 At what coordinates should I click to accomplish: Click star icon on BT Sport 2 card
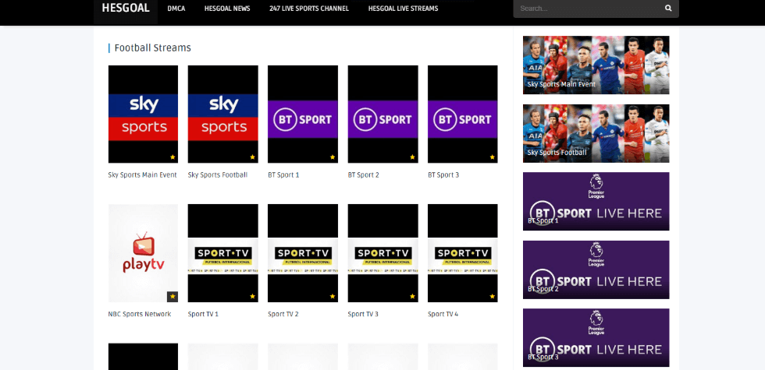click(x=412, y=157)
